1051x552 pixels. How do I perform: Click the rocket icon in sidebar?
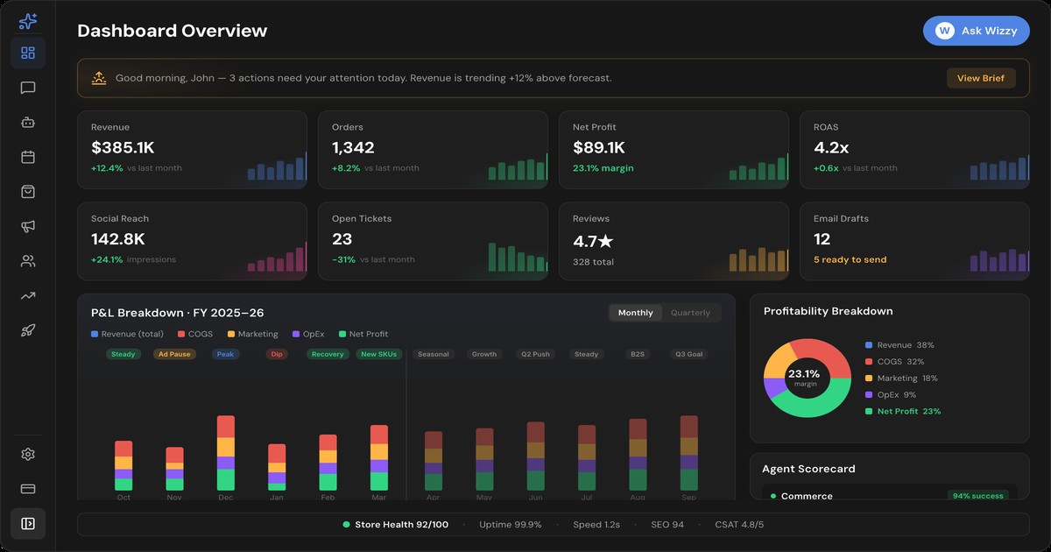(28, 330)
